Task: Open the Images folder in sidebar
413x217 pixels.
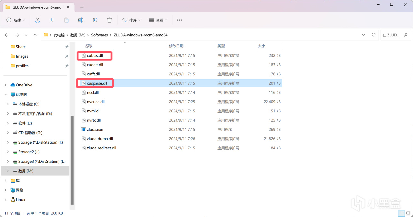Action: point(22,56)
